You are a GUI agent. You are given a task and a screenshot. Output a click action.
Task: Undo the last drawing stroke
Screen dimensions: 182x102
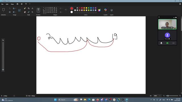click(x=26, y=4)
